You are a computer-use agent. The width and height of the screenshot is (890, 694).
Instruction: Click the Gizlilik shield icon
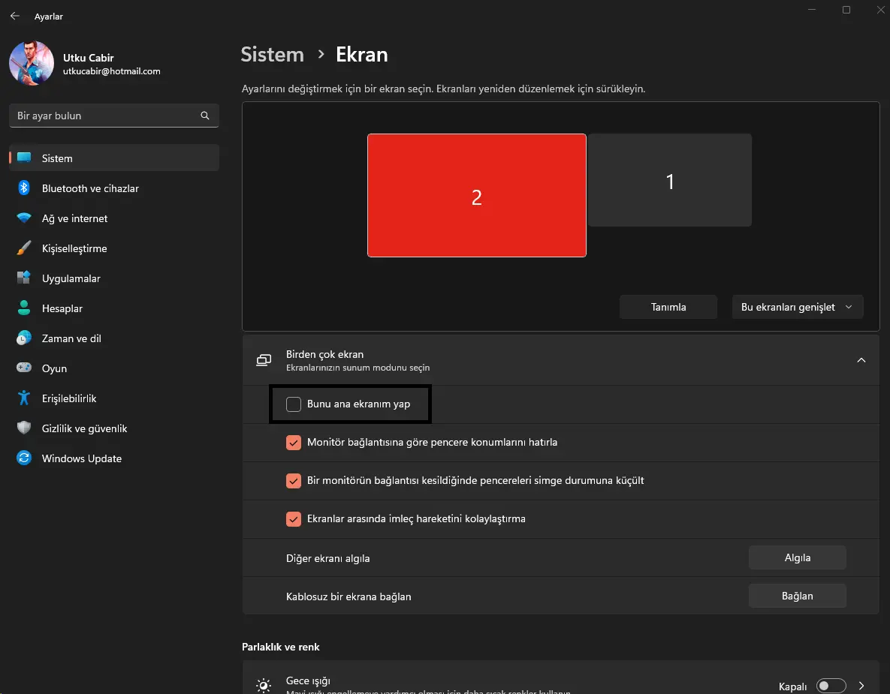24,428
